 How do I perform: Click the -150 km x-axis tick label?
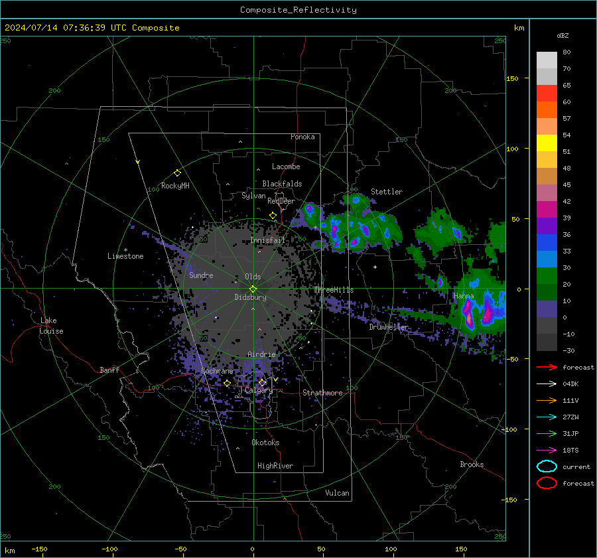(39, 549)
